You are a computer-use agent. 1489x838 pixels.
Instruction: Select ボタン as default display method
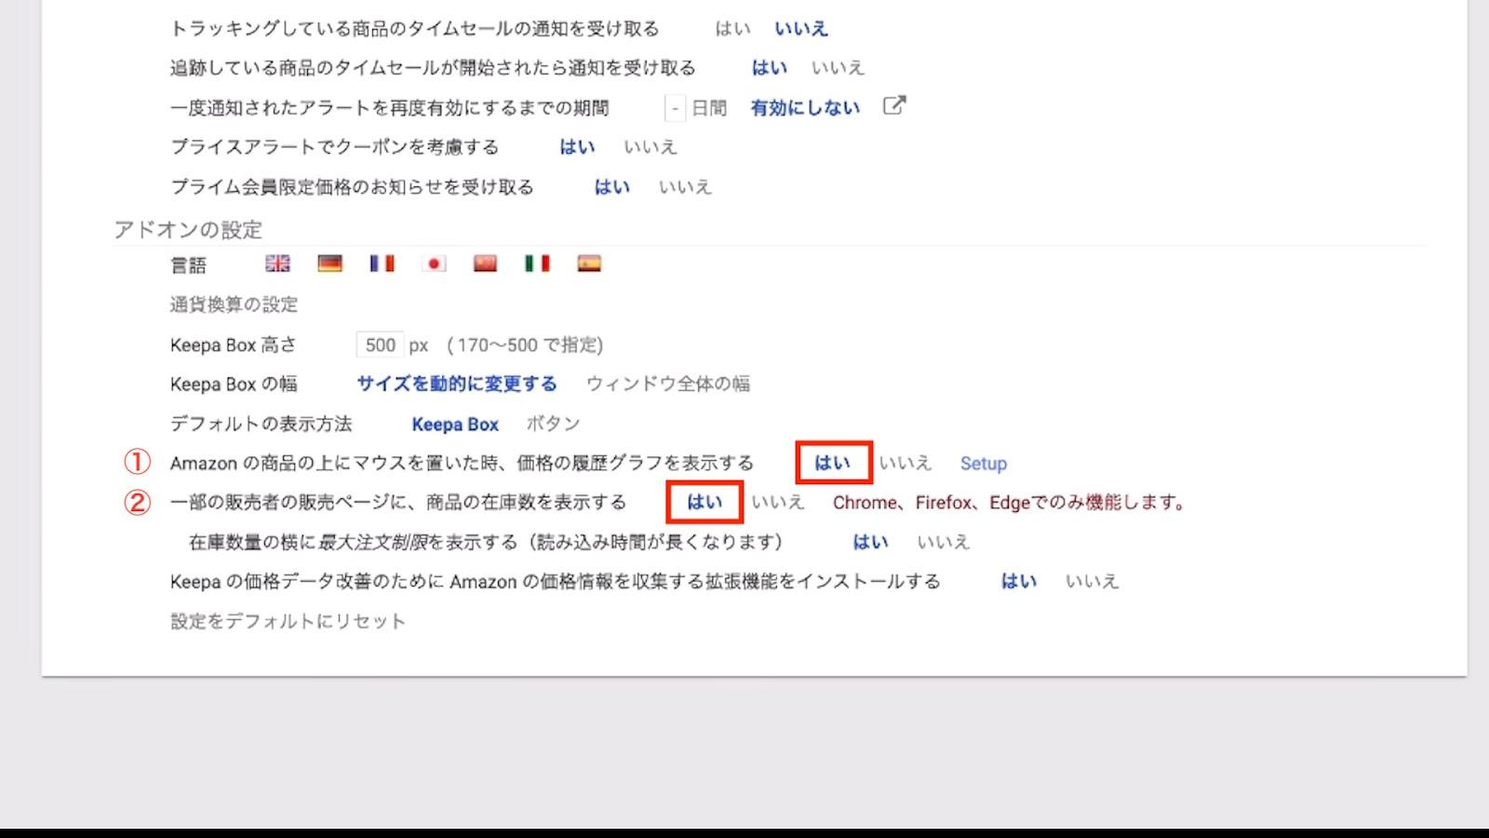click(553, 424)
